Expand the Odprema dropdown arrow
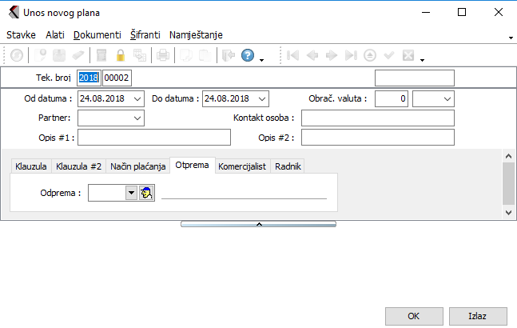 coord(130,193)
